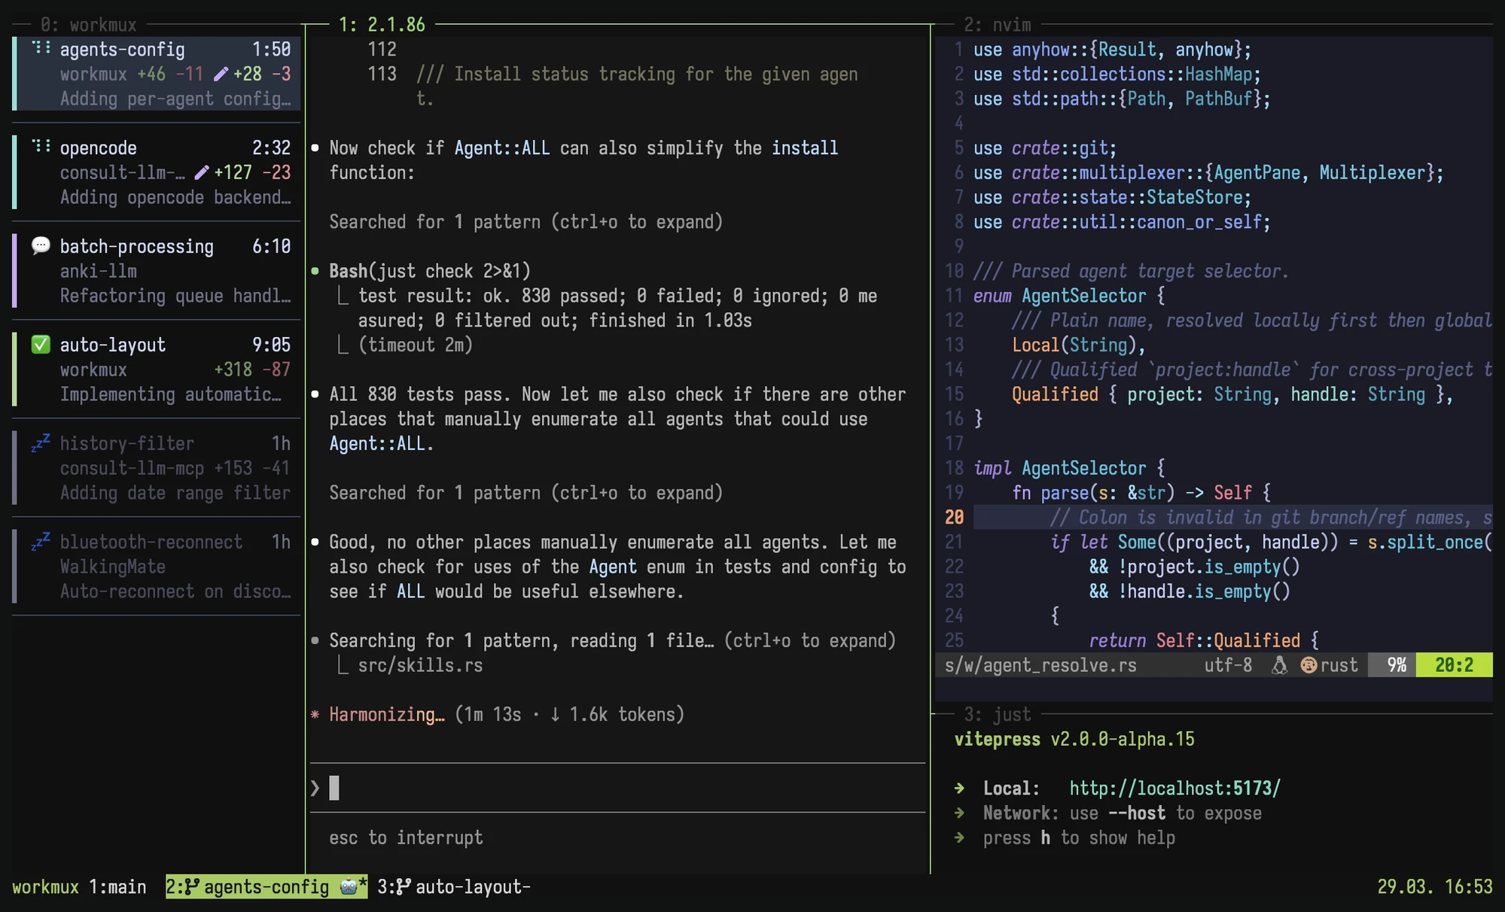Toggle the green completion checkmark on auto-layout
Image resolution: width=1505 pixels, height=912 pixels.
click(x=41, y=345)
